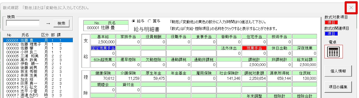Viewport: 359px width, 98px height.
Task: Click the 家族手当 item label
Action: click(128, 36)
